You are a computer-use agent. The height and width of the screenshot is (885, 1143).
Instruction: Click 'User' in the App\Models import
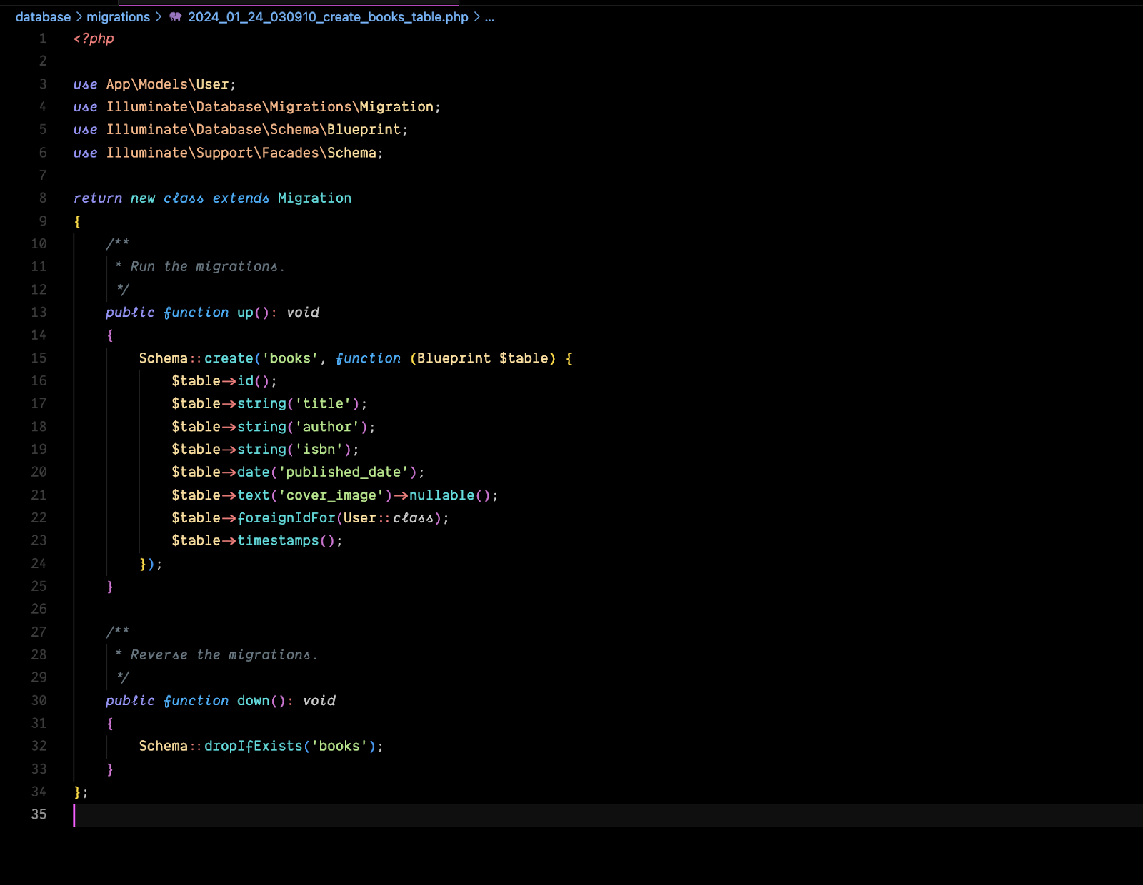click(212, 84)
